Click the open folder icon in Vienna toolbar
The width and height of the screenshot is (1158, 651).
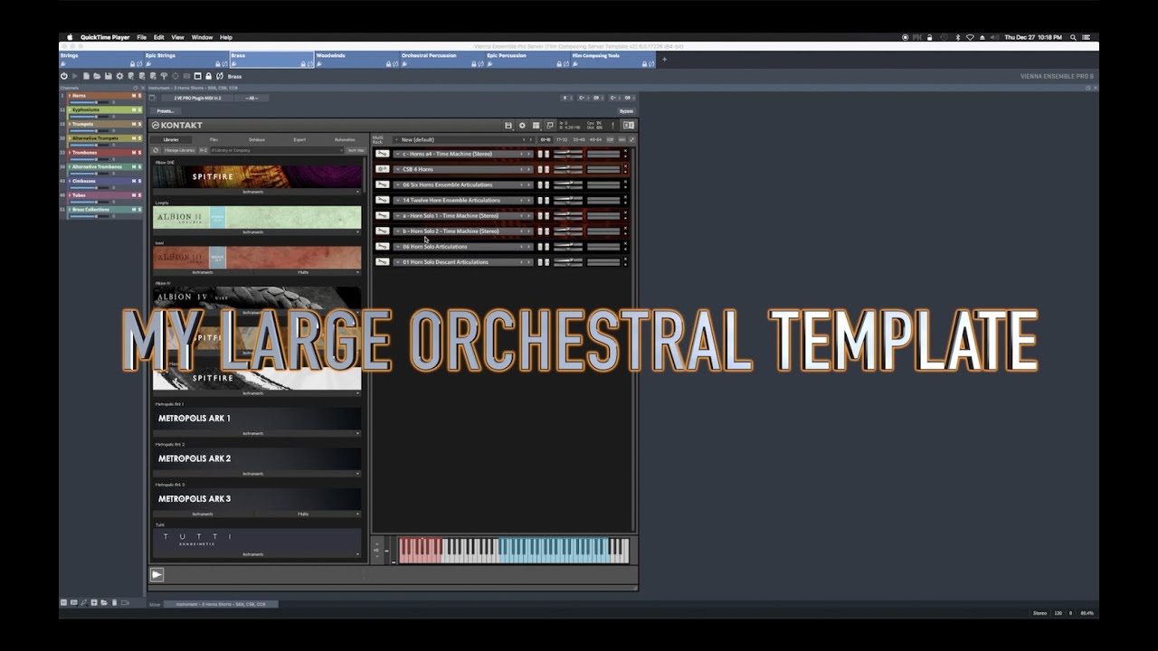97,76
